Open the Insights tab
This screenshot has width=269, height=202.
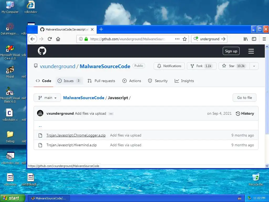pos(184,81)
